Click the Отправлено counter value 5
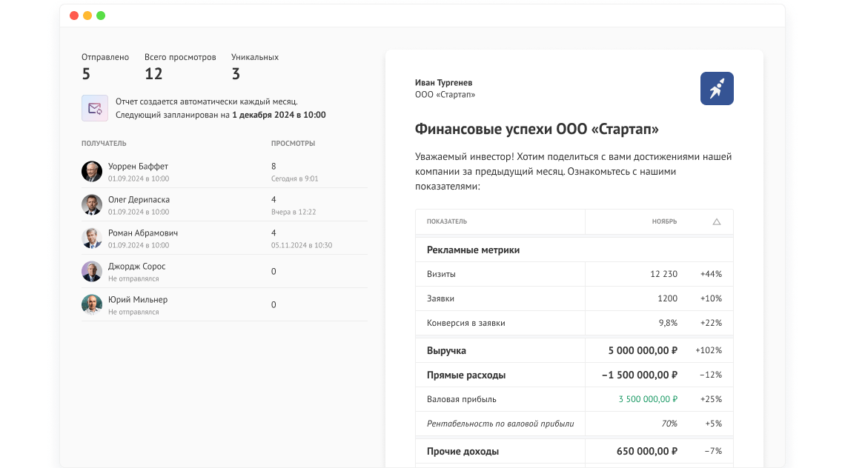845x468 pixels. tap(86, 74)
